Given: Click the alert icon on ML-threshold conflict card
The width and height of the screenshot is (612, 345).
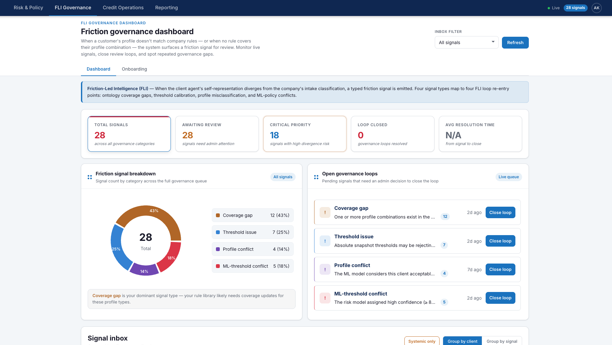Looking at the screenshot, I should pyautogui.click(x=325, y=298).
